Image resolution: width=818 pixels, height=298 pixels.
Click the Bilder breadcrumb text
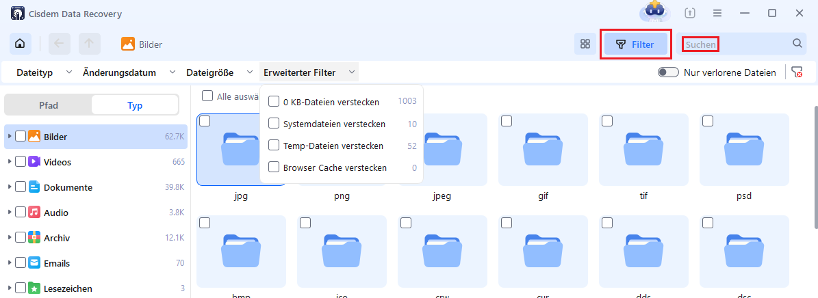(x=151, y=45)
